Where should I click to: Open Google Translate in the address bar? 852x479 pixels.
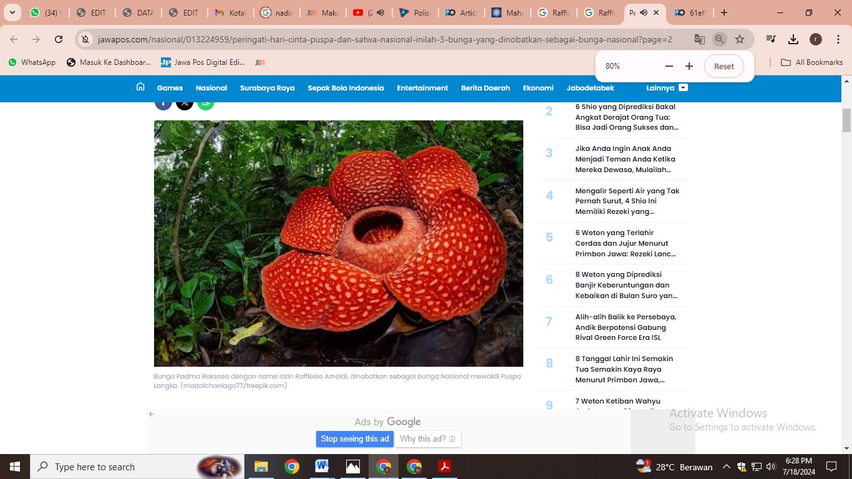(x=700, y=39)
